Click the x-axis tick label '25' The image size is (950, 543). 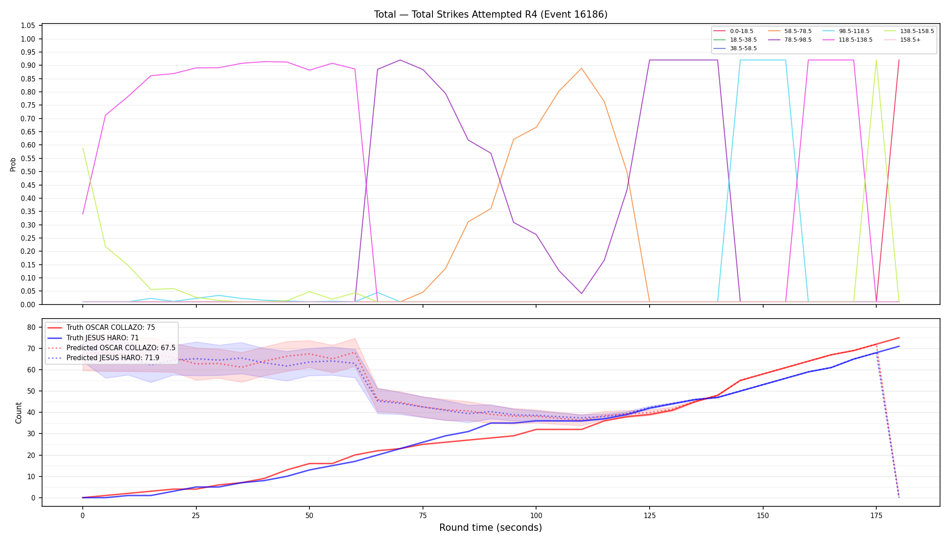(x=196, y=515)
